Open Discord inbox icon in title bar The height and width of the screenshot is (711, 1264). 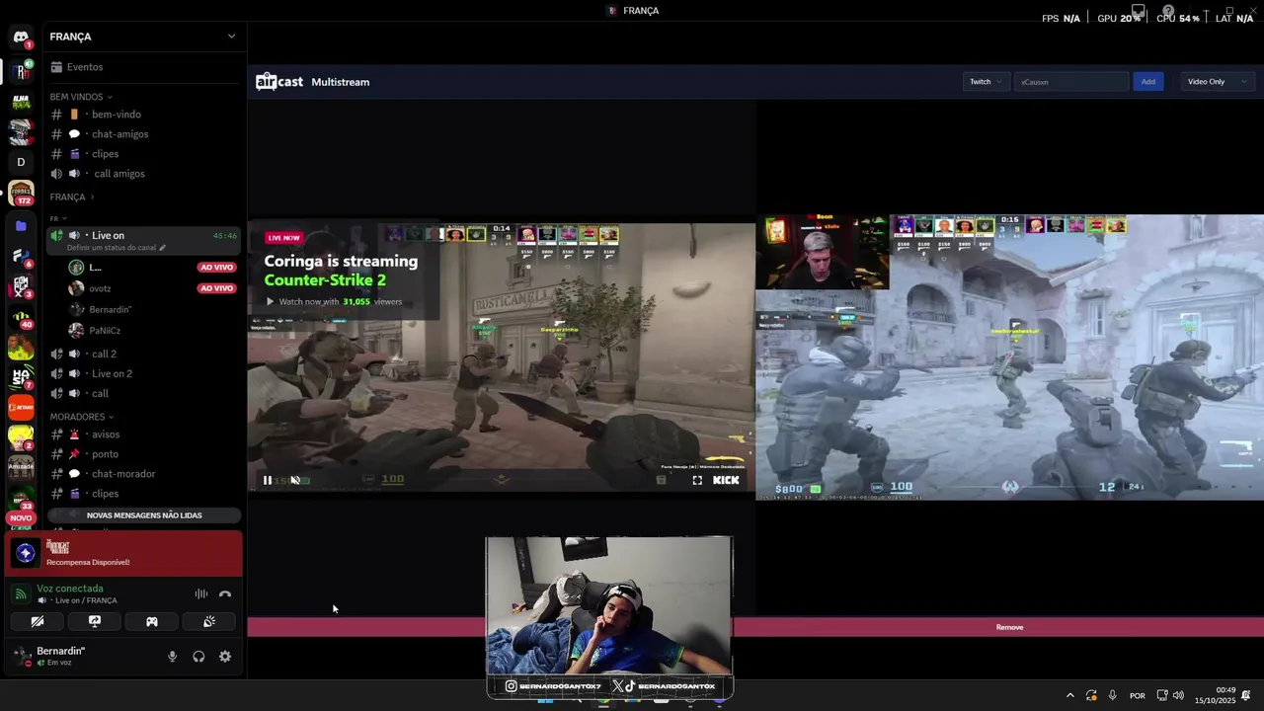tap(1139, 11)
